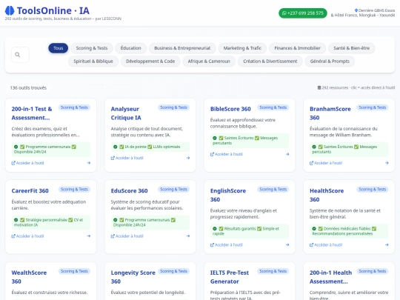This screenshot has height=300, width=400.
Task: Select the Tous filter pill
Action: click(59, 48)
